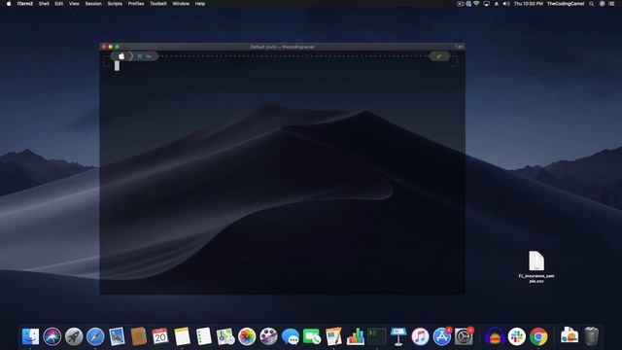Image resolution: width=622 pixels, height=350 pixels.
Task: Open the Profiles menu
Action: coord(136,4)
